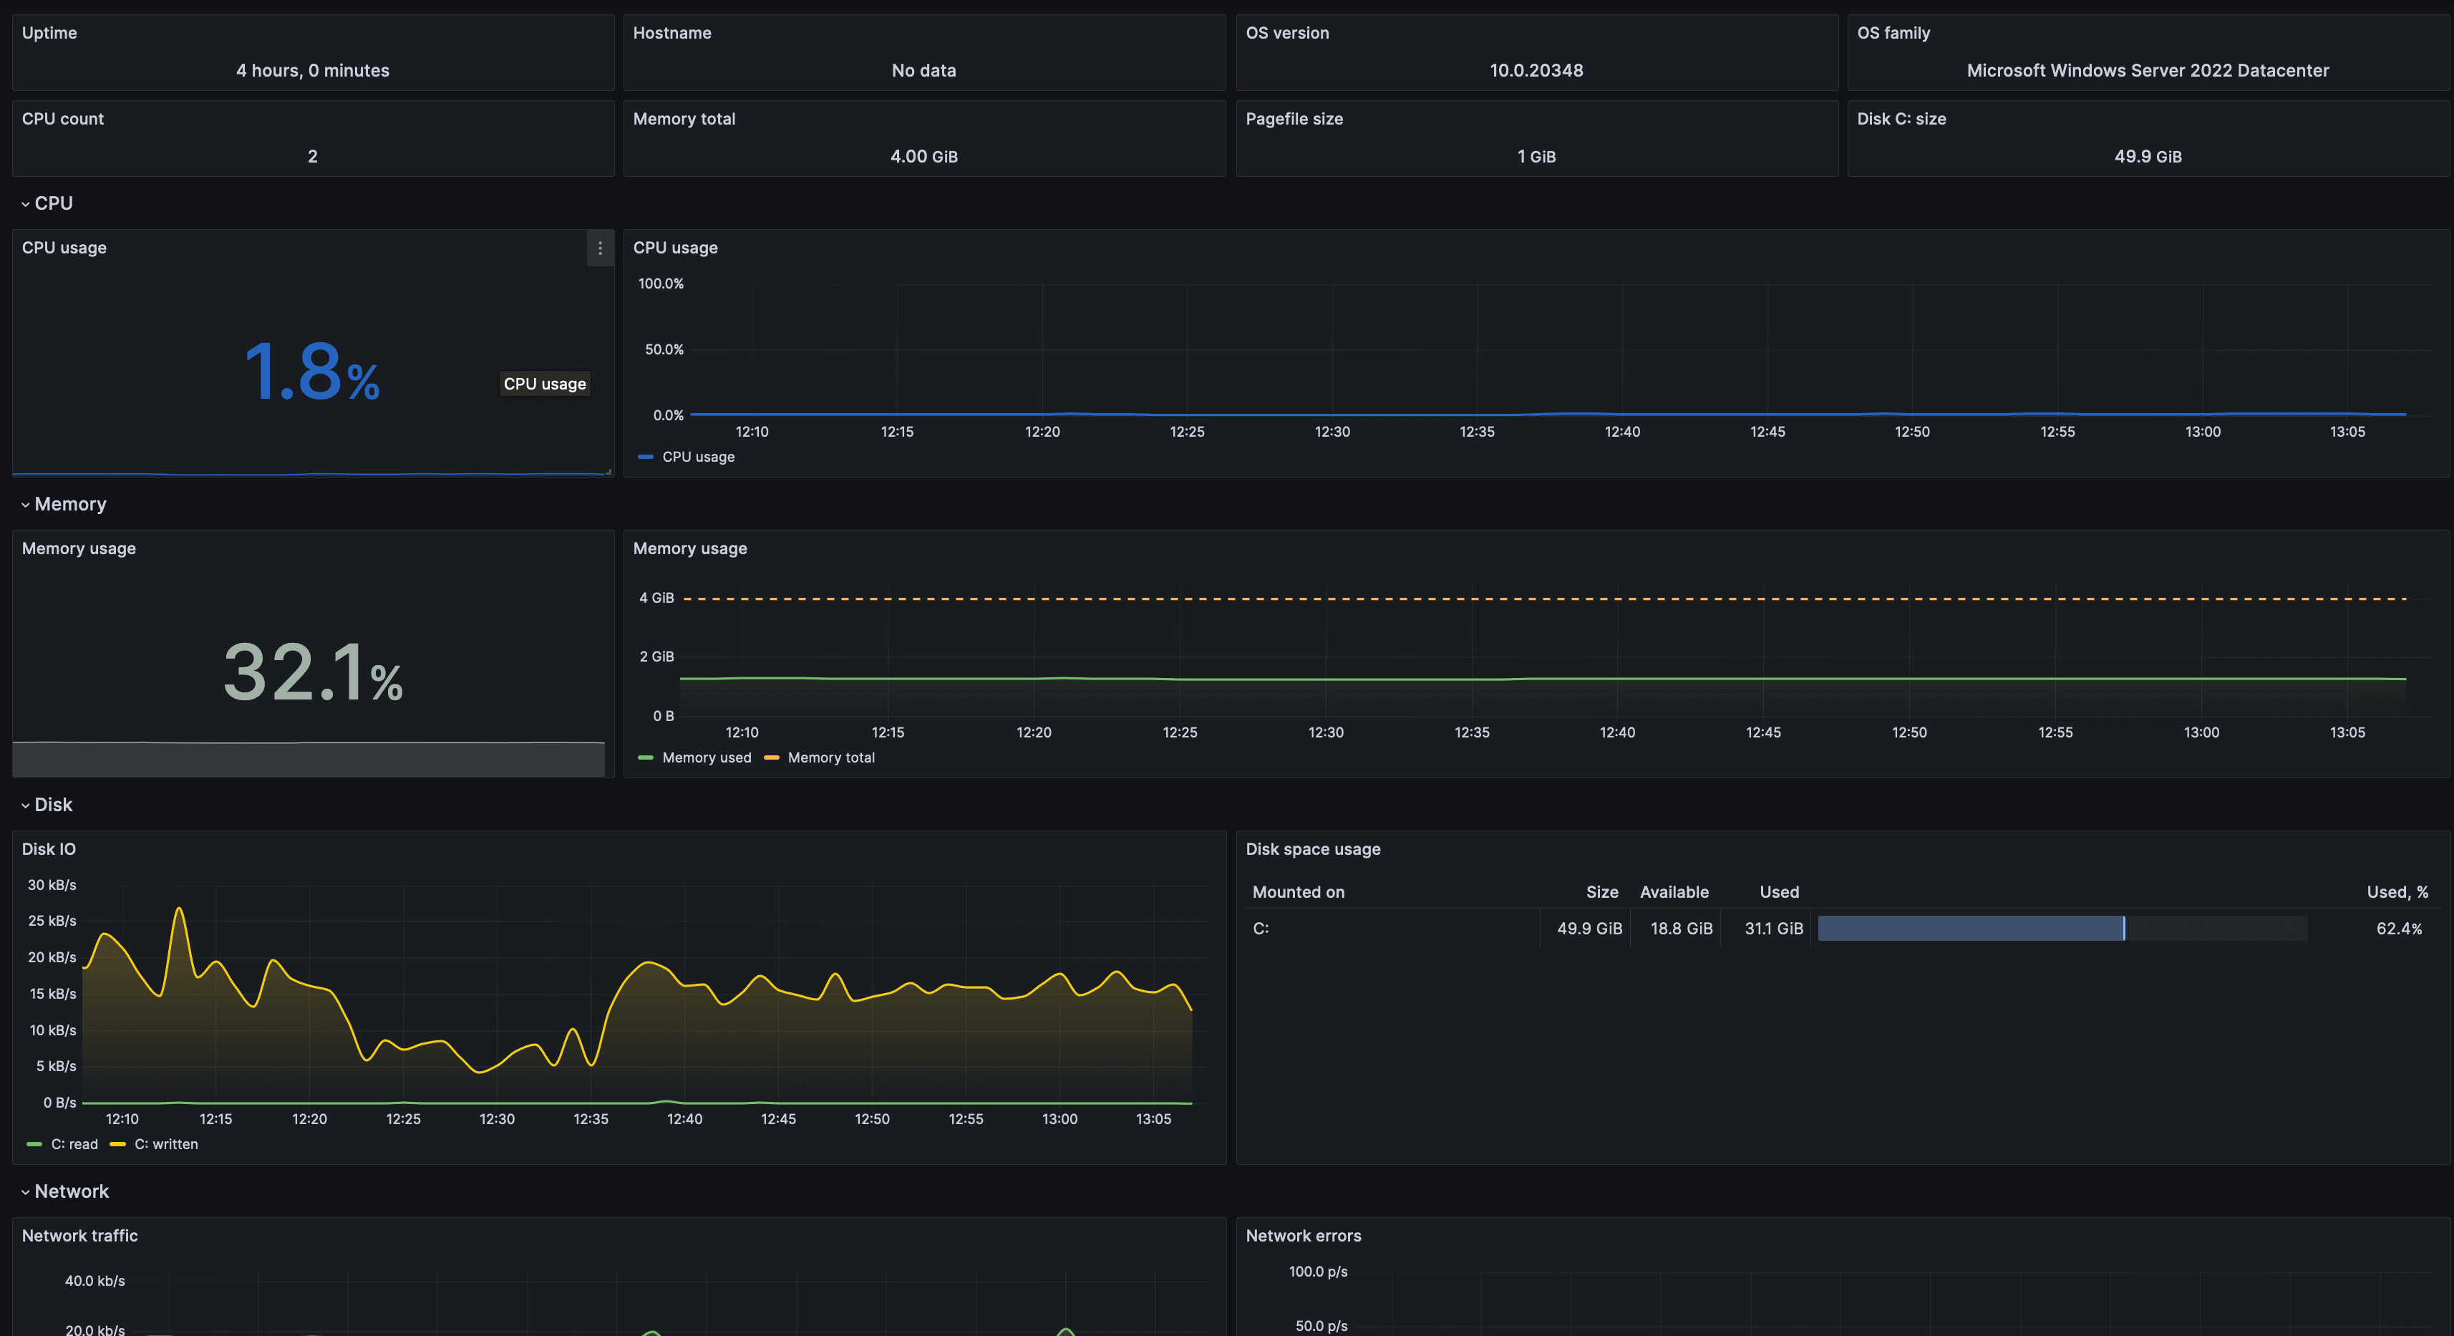
Task: Open the Disk space usage panel title menu
Action: [x=1314, y=849]
